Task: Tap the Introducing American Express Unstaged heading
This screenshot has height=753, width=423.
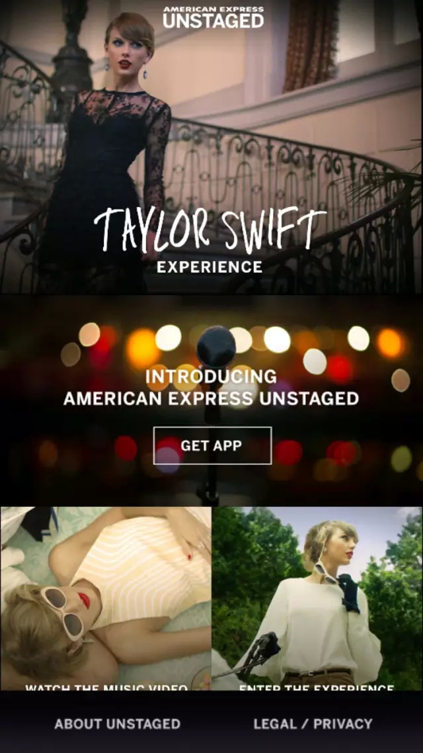Action: pyautogui.click(x=211, y=387)
